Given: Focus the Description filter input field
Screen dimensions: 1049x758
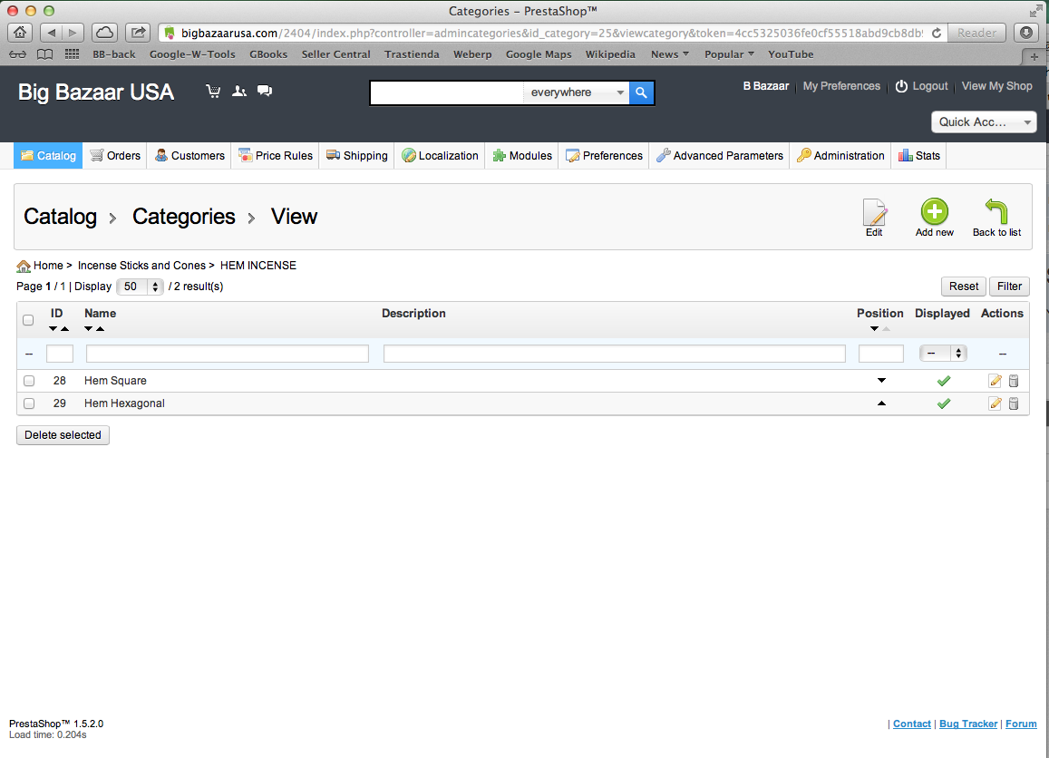Looking at the screenshot, I should click(x=614, y=354).
